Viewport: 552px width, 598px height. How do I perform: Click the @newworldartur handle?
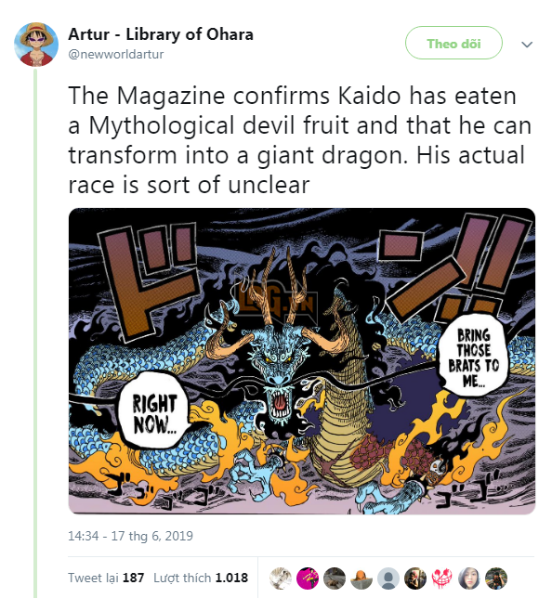[x=116, y=54]
